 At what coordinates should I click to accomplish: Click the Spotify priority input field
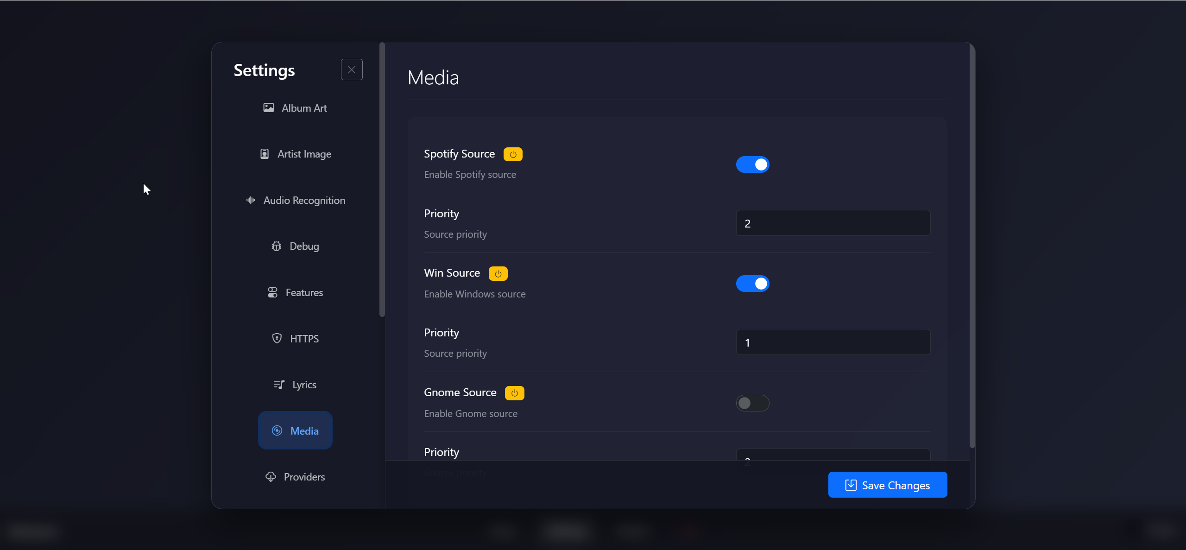pos(833,223)
